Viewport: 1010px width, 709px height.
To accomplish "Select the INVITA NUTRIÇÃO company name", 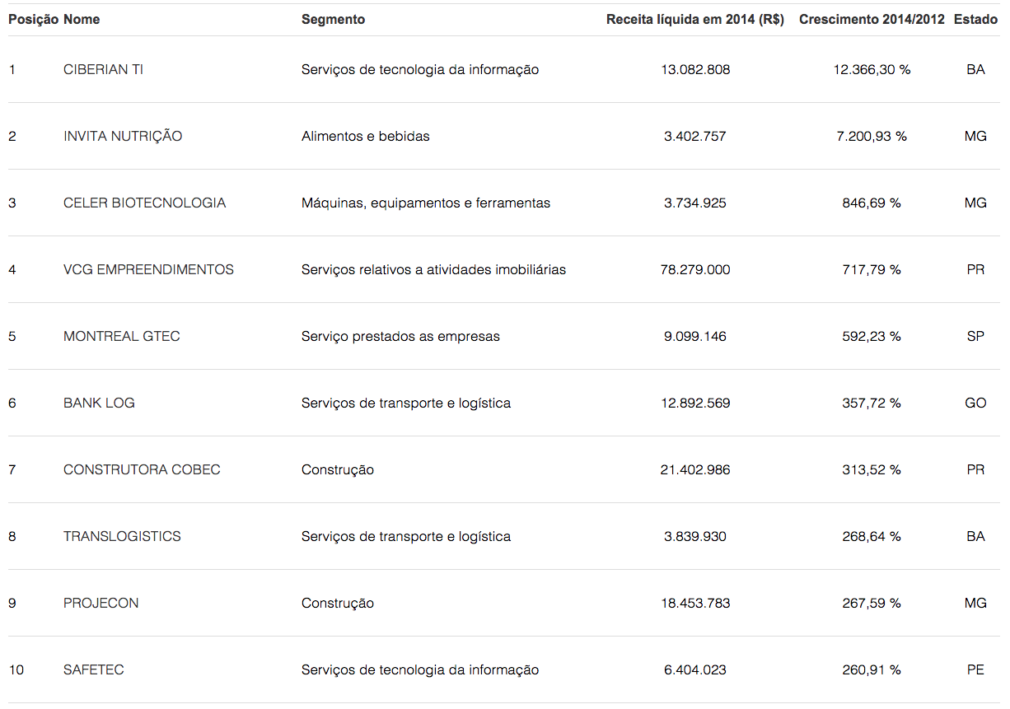I will pyautogui.click(x=123, y=137).
